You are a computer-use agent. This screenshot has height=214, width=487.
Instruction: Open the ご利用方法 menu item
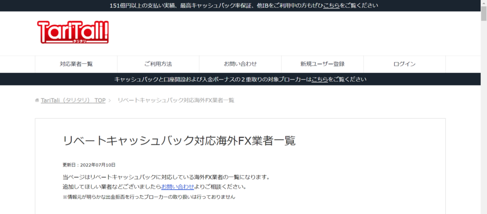pos(158,64)
